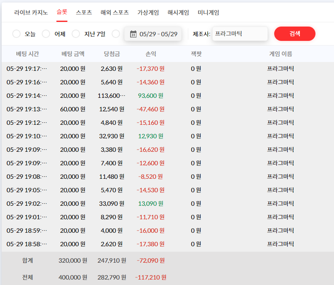The image size is (334, 285).
Task: Click the 05-29 19:16 bet time cell
Action: point(27,82)
